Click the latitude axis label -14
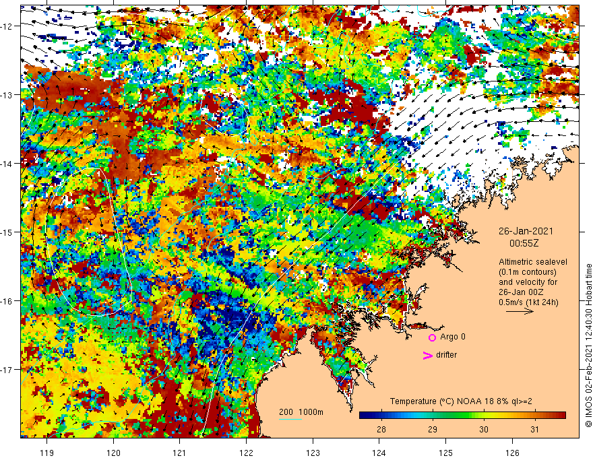Image resolution: width=593 pixels, height=458 pixels. 6,164
